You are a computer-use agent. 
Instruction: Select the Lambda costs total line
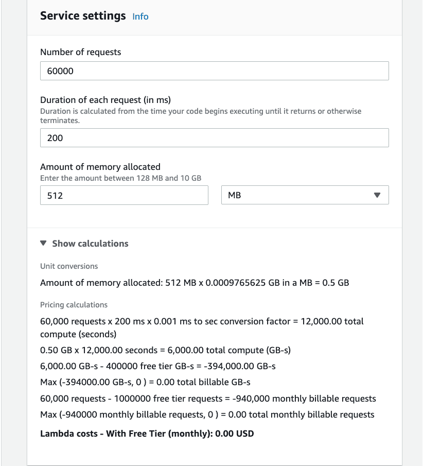tap(147, 433)
